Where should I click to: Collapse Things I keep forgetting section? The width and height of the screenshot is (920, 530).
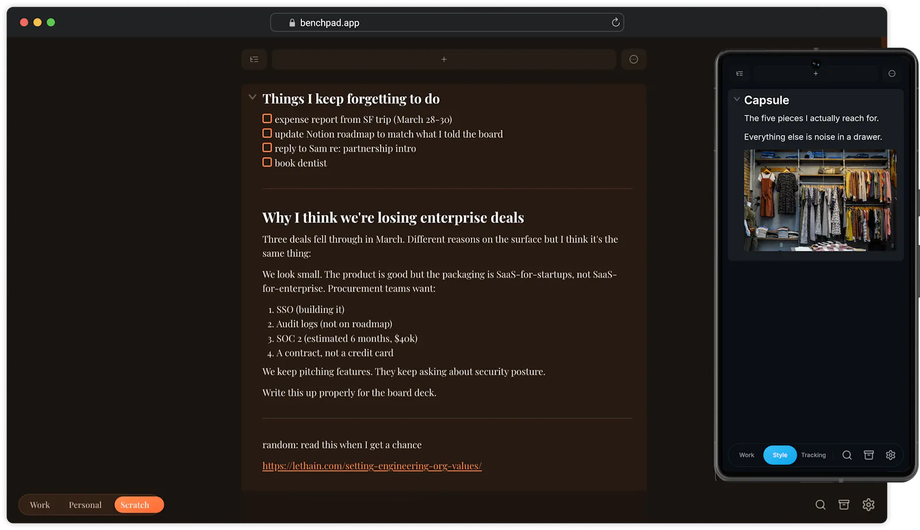click(252, 97)
